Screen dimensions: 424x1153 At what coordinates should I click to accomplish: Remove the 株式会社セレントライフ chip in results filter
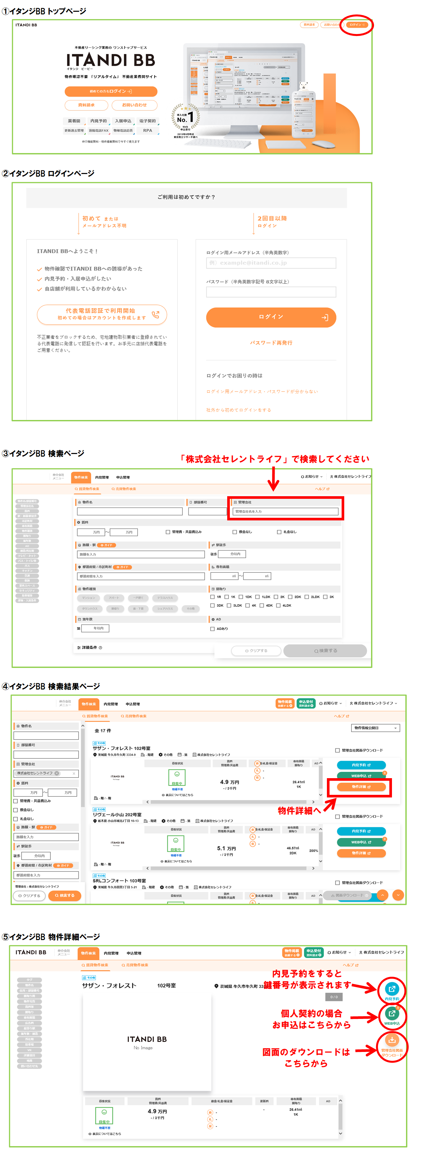point(57,773)
